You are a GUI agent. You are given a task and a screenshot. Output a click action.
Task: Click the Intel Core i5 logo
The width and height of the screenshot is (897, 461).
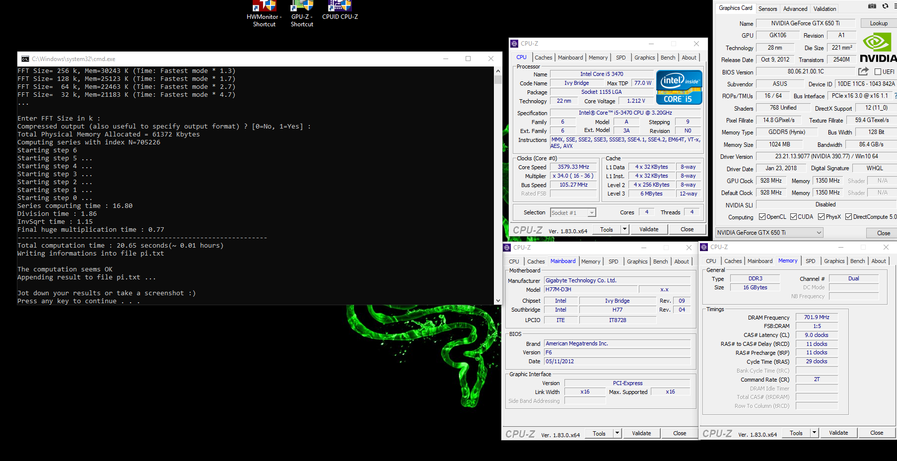point(679,87)
